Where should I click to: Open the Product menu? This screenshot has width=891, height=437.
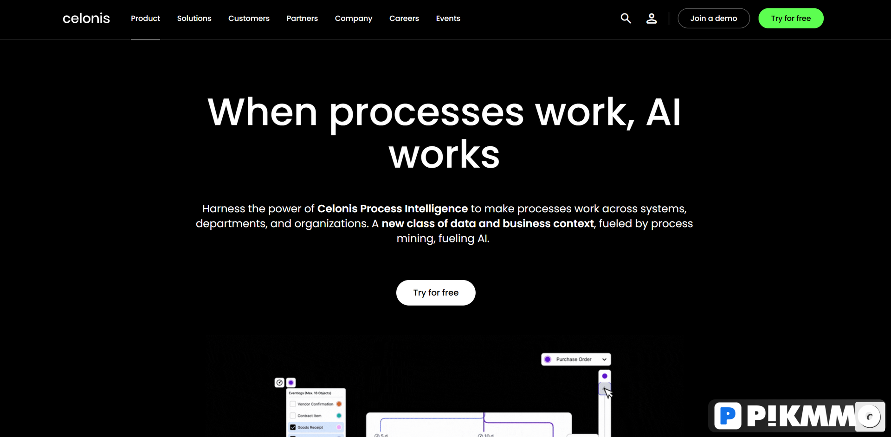coord(145,19)
